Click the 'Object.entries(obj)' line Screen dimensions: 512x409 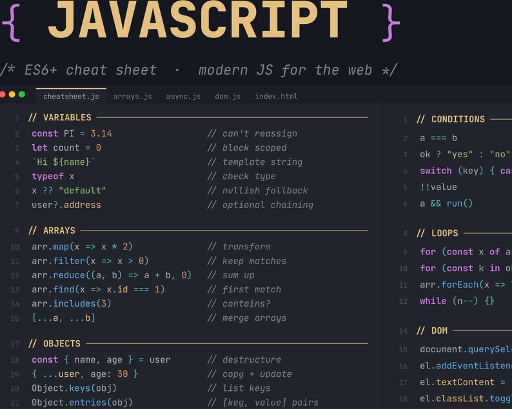point(83,403)
